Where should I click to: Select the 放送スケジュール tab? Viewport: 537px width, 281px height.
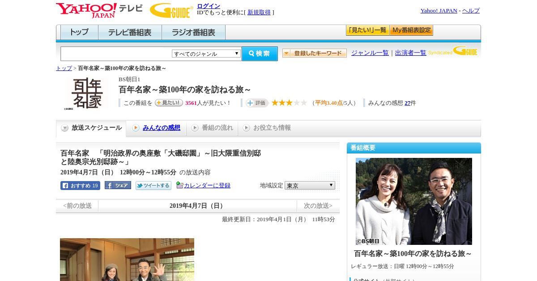[91, 128]
